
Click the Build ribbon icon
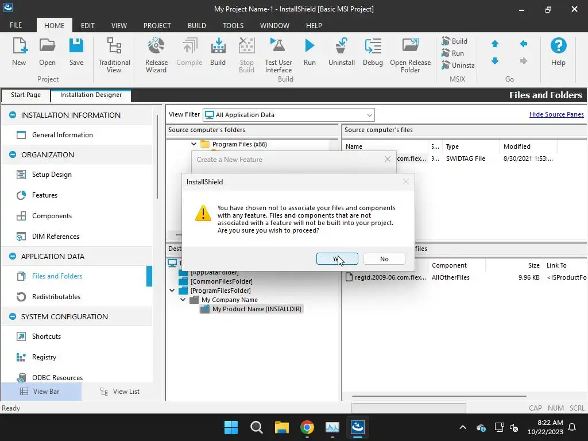[x=218, y=52]
